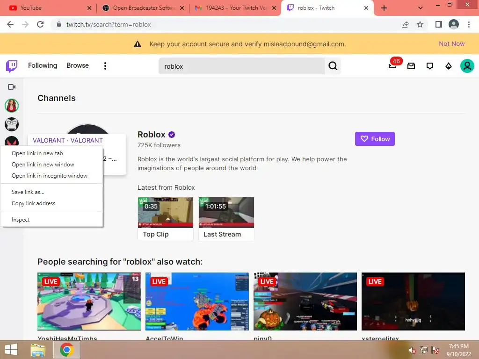This screenshot has width=479, height=359.
Task: Open the Last Stream thumbnail
Action: pos(226,213)
